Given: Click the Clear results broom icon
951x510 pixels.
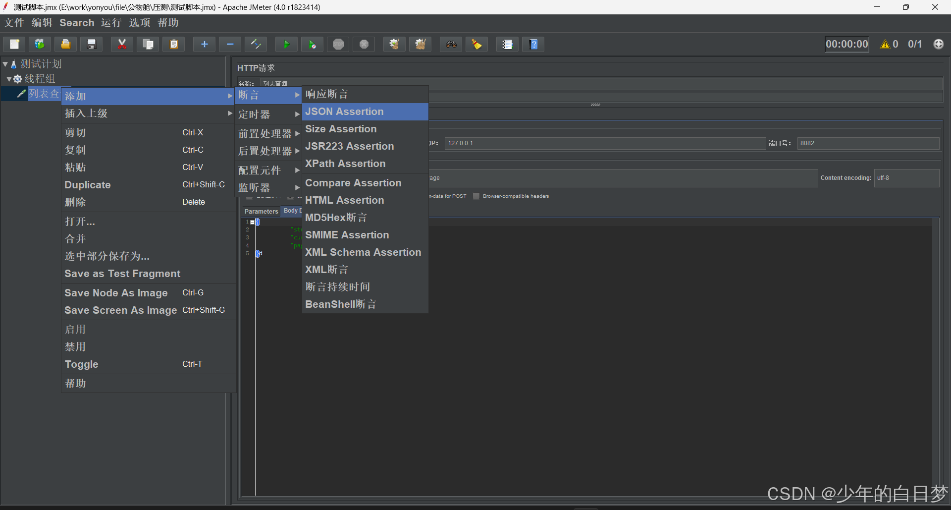Looking at the screenshot, I should coord(394,44).
